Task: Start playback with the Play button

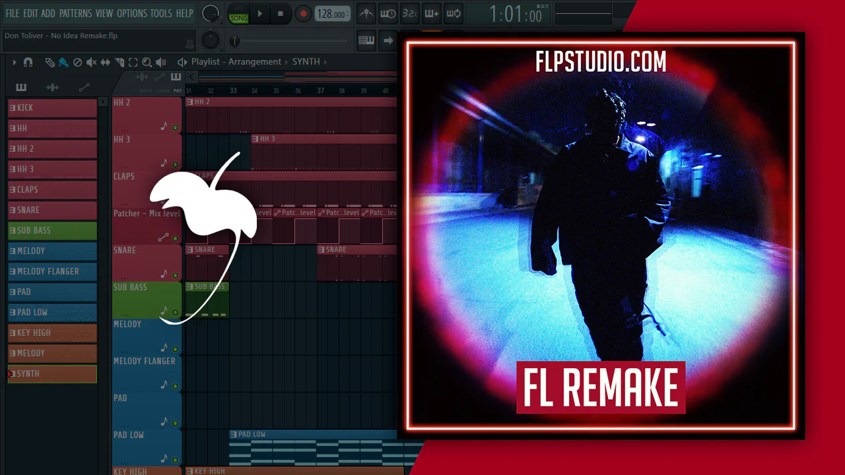Action: 259,13
